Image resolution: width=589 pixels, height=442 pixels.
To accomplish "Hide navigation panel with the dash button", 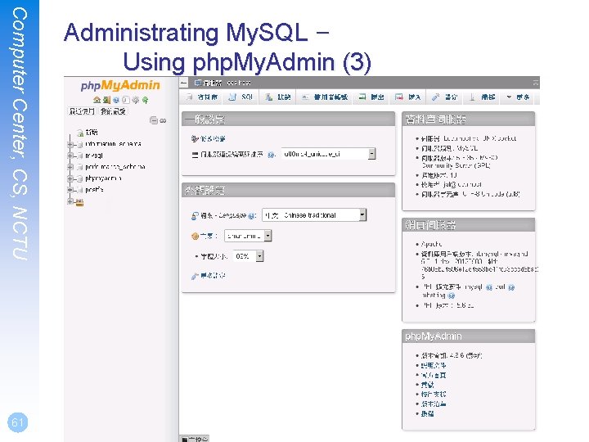I will pos(184,83).
